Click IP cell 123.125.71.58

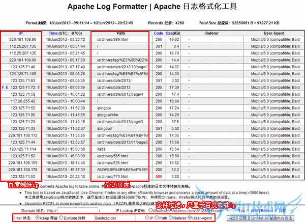(x=23, y=95)
